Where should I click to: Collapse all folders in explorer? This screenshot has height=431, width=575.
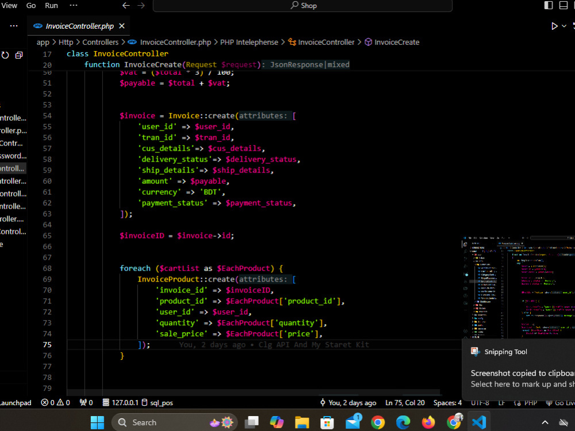tap(19, 55)
